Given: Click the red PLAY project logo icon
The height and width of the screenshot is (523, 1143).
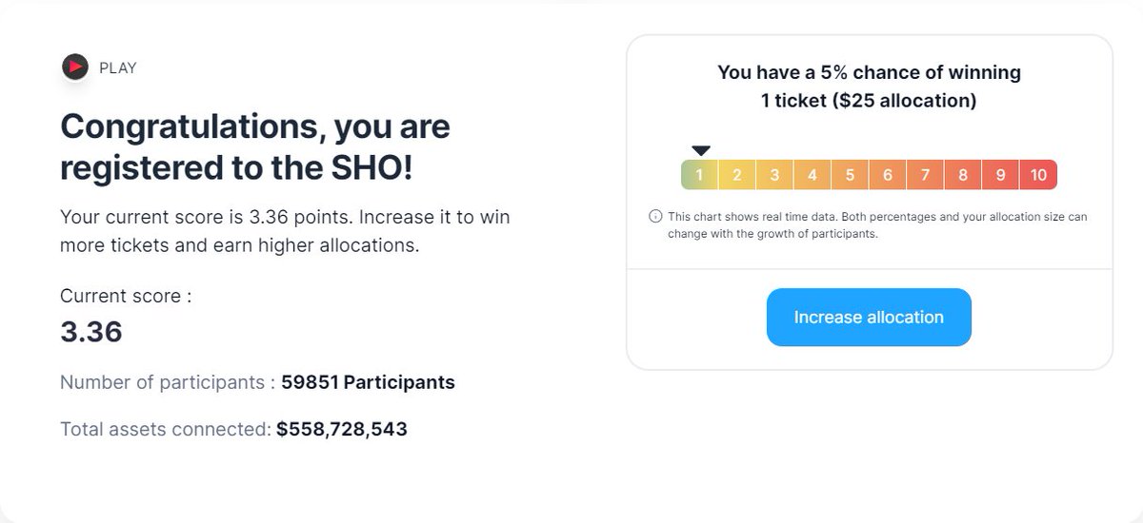Looking at the screenshot, I should tap(74, 68).
